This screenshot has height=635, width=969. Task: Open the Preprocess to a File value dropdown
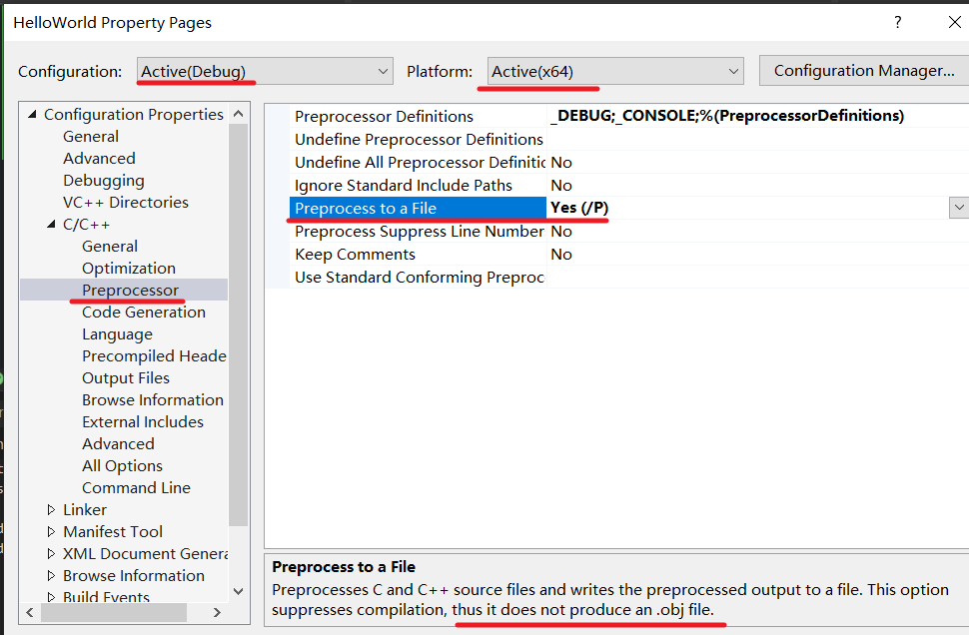tap(959, 208)
